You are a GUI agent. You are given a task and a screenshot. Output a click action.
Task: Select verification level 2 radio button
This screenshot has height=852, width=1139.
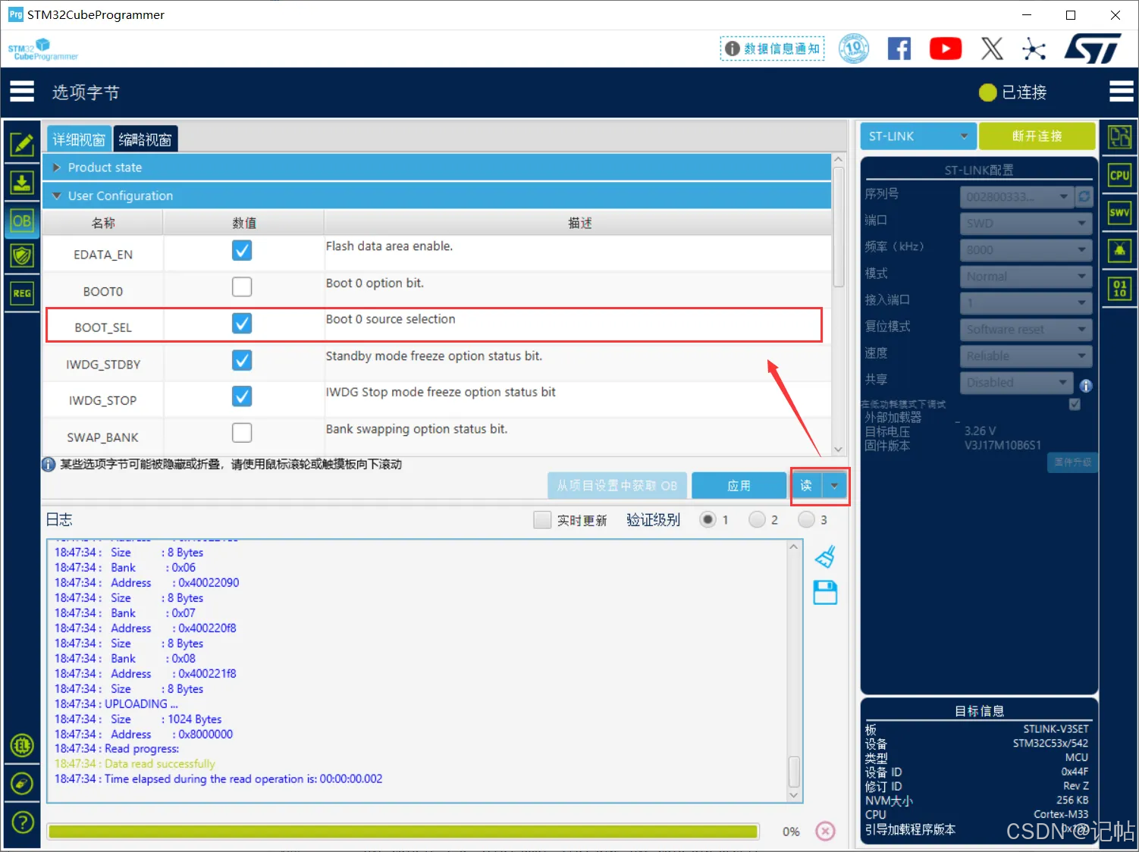(x=757, y=519)
